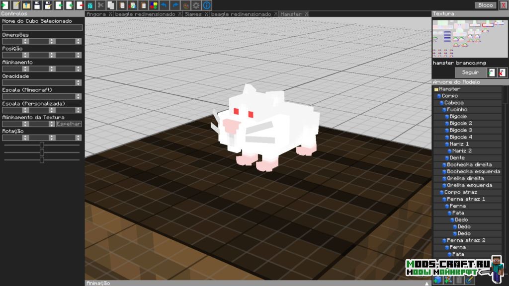Select the Hamster root folder in tree
Screen dimensions: 509x286
tap(449, 89)
